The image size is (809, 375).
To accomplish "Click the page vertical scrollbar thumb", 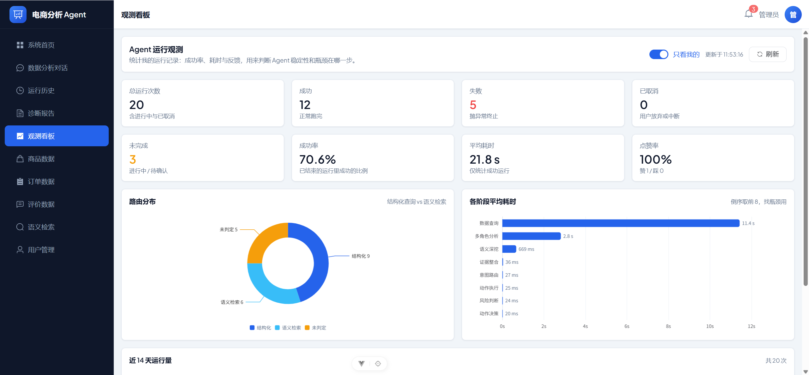I will [806, 161].
